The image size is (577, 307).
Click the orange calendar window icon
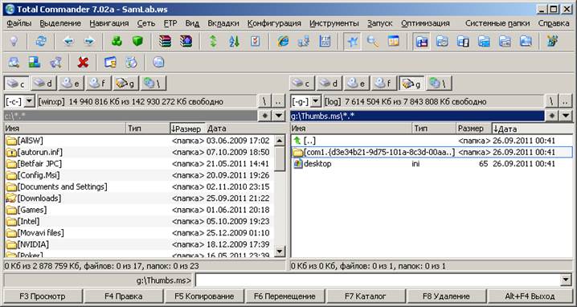point(394,41)
